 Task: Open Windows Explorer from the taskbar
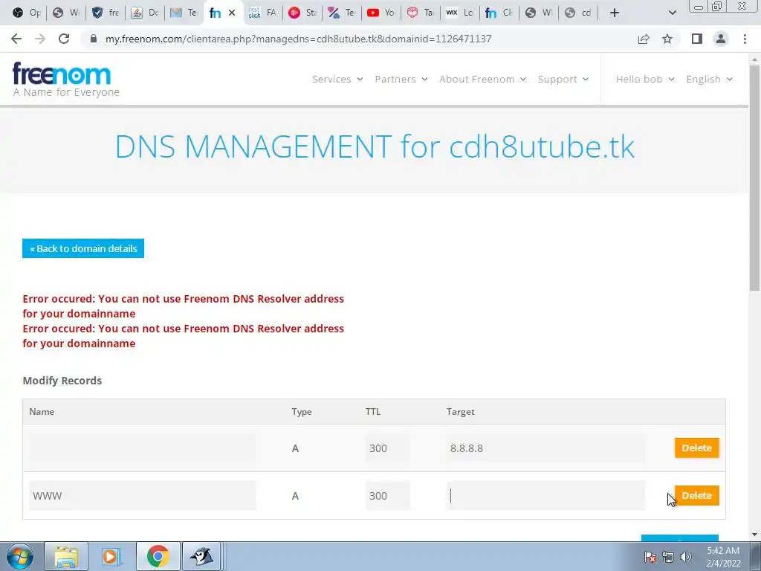66,556
